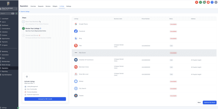Click the Duplicate Suppression feature item
This screenshot has width=218, height=109.
[32, 94]
